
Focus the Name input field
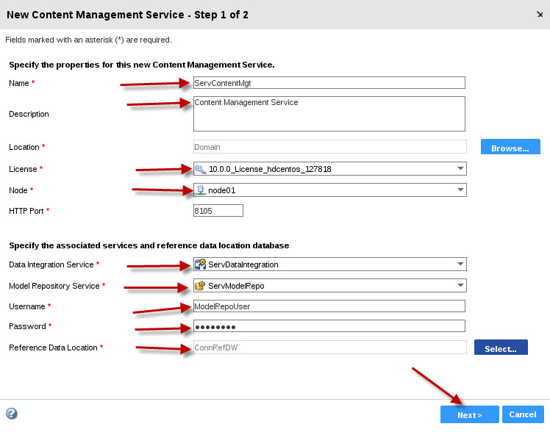click(329, 83)
